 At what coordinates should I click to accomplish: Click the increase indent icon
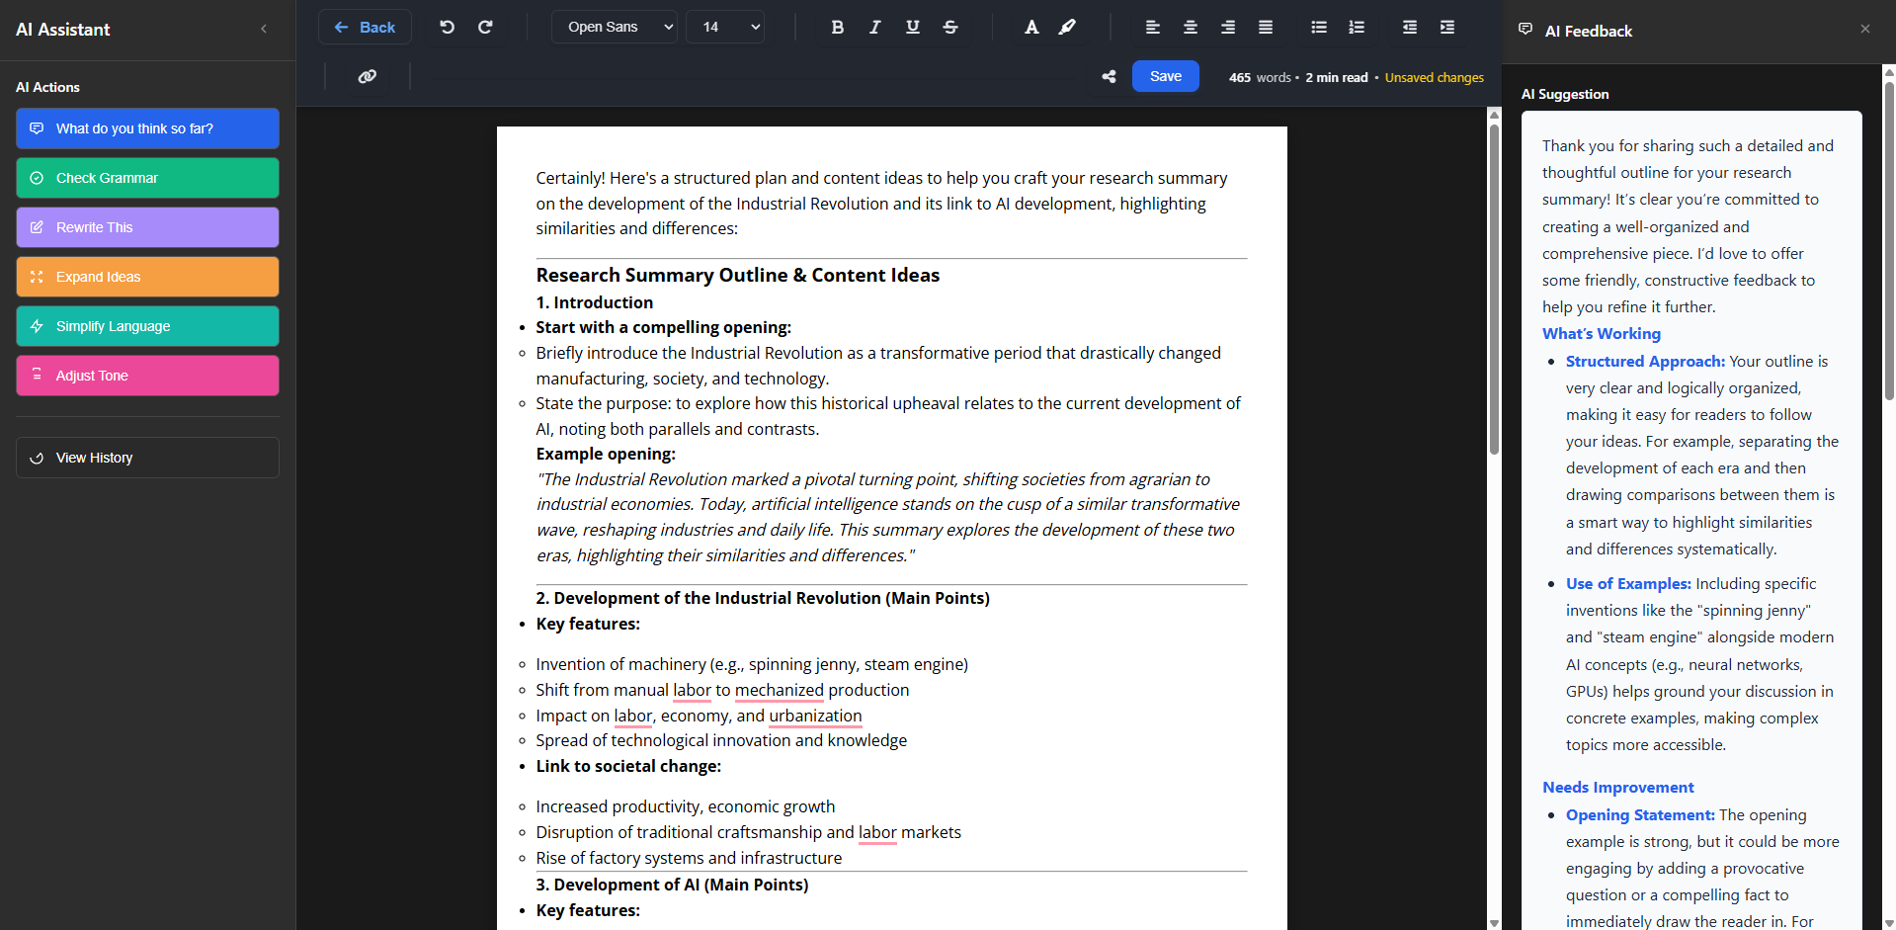pyautogui.click(x=1446, y=27)
